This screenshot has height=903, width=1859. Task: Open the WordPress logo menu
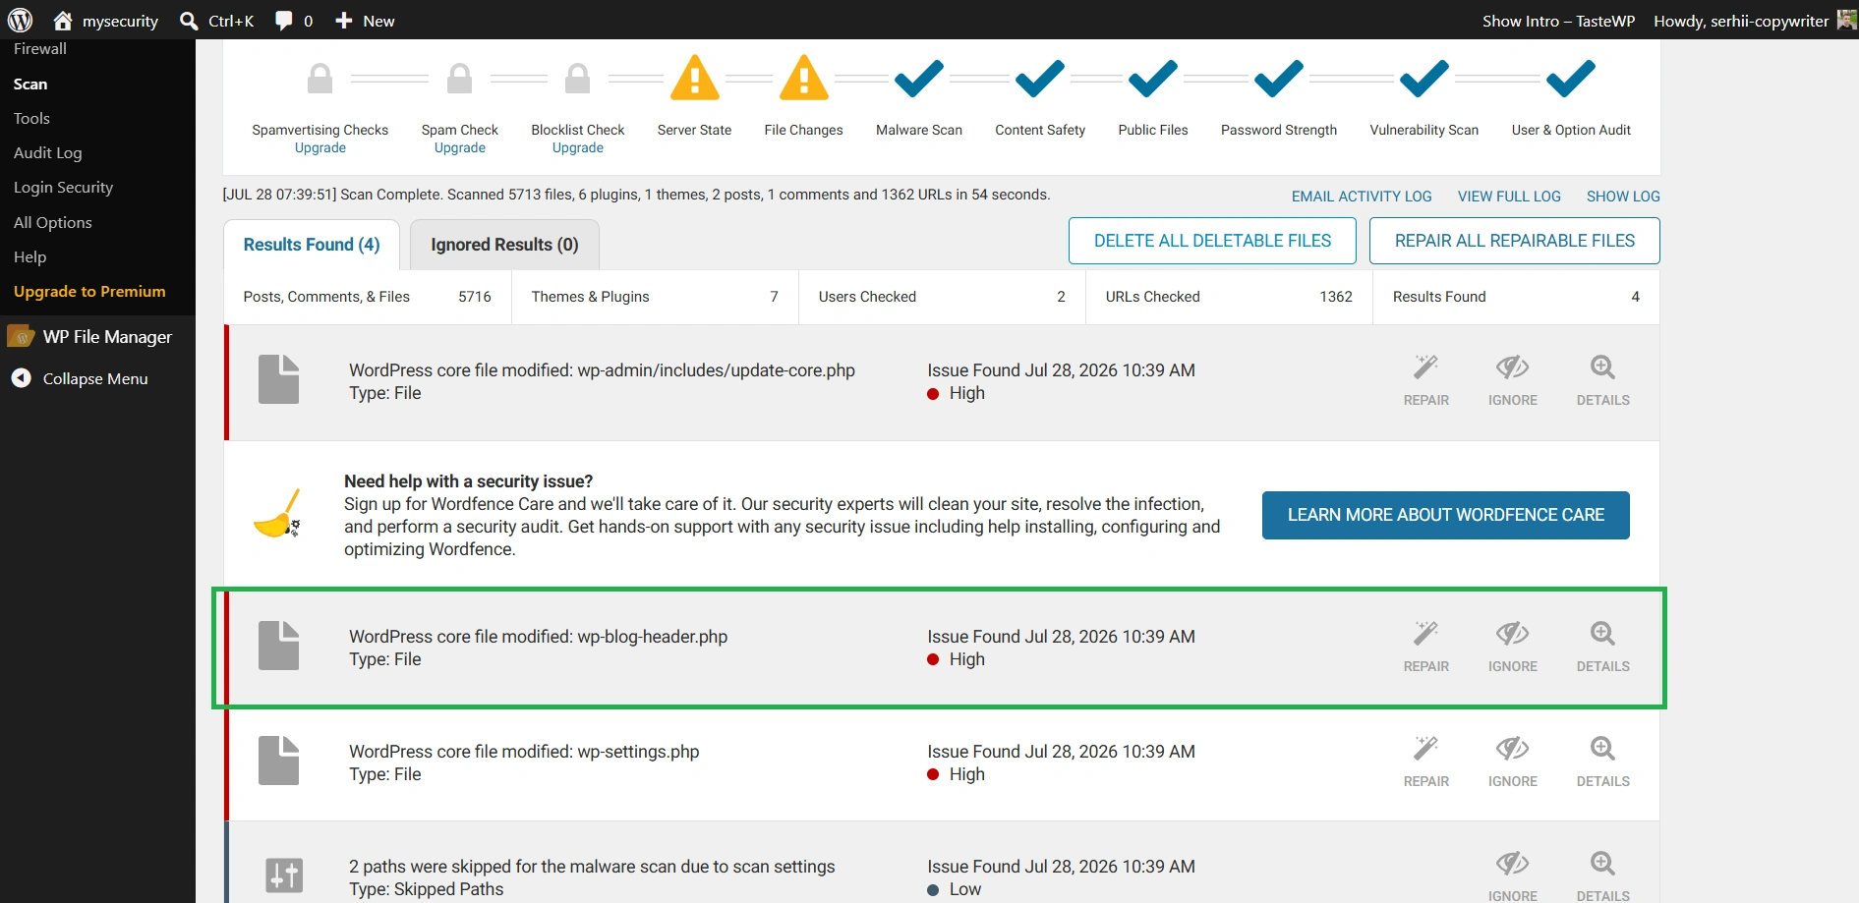pos(21,20)
